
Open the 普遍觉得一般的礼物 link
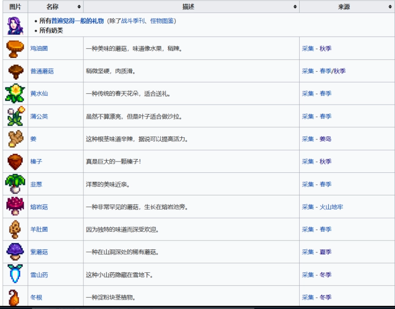click(x=78, y=21)
